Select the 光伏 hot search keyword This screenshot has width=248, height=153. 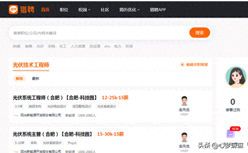pos(40,46)
